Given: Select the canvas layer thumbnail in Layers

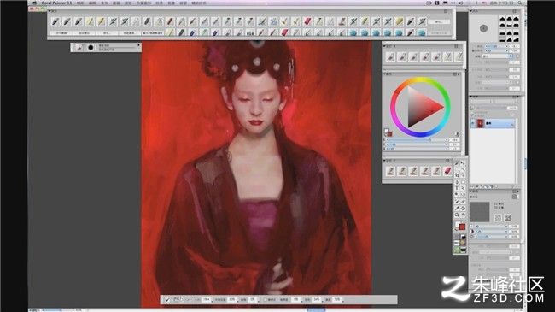Looking at the screenshot, I should (480, 123).
